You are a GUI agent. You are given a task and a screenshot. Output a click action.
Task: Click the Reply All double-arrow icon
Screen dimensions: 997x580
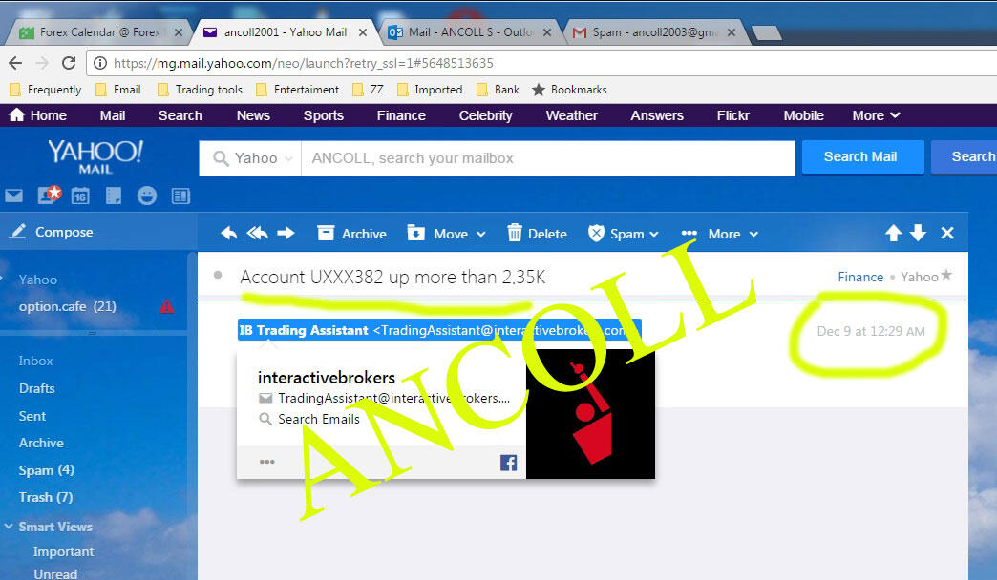click(257, 233)
